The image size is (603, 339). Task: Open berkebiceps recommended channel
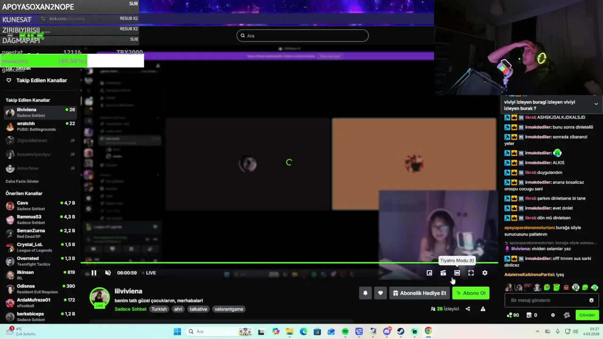click(x=40, y=316)
